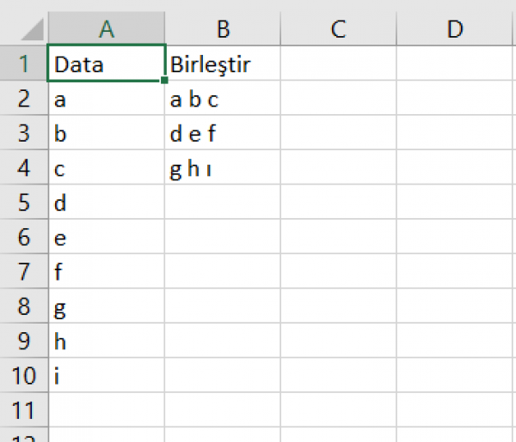Viewport: 516px width, 442px height.
Task: Click cell A4 with 'c'
Action: pyautogui.click(x=107, y=167)
